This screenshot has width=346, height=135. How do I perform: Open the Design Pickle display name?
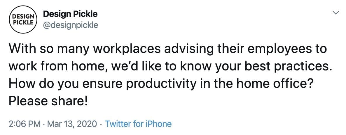click(70, 14)
